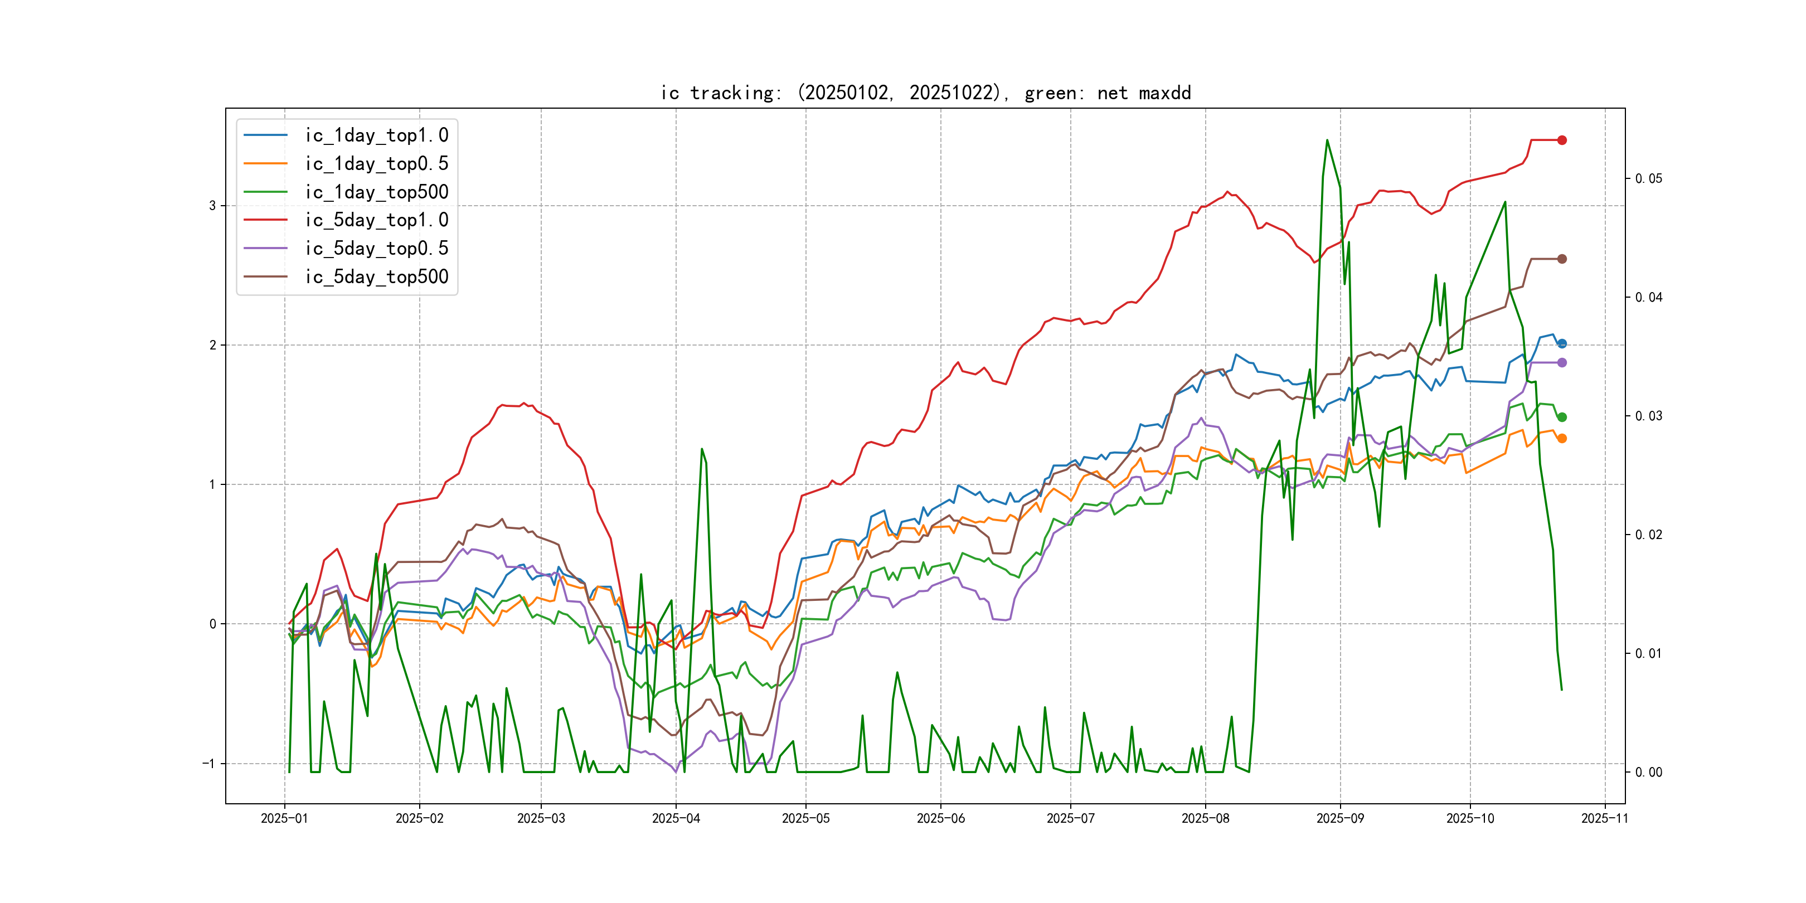
Task: Click the green endpoint marker dot
Action: (1562, 417)
